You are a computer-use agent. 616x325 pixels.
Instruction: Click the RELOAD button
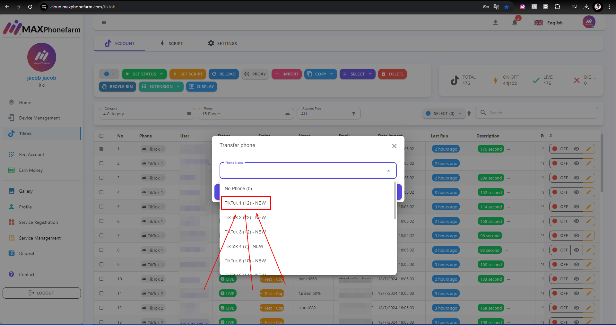click(224, 74)
